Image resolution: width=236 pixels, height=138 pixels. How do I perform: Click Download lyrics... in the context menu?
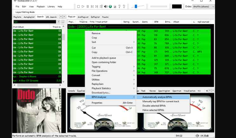[111, 93]
